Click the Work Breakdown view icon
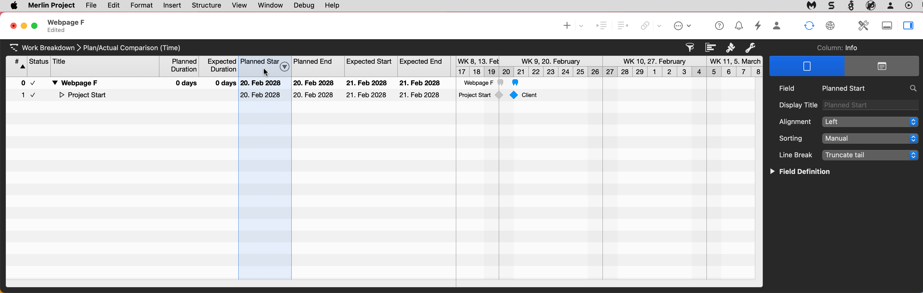923x293 pixels. point(14,48)
